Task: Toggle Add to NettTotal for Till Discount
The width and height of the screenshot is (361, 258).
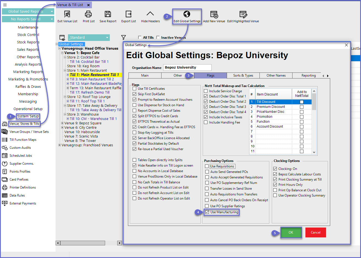Action: click(302, 102)
